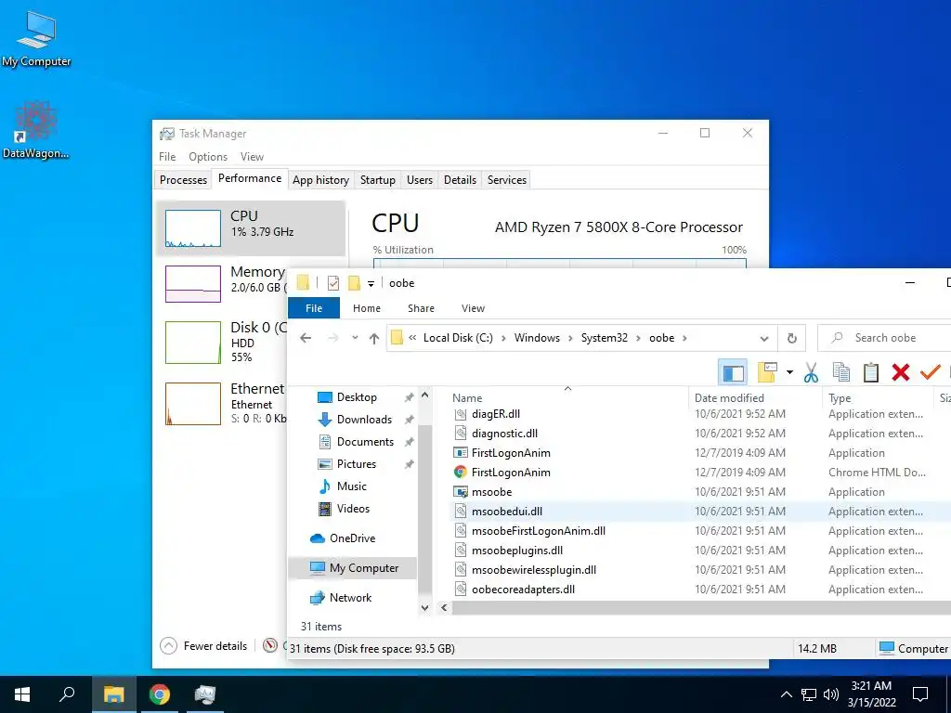Select Documents in navigation pane
Screen dimensions: 951x713
pos(365,442)
